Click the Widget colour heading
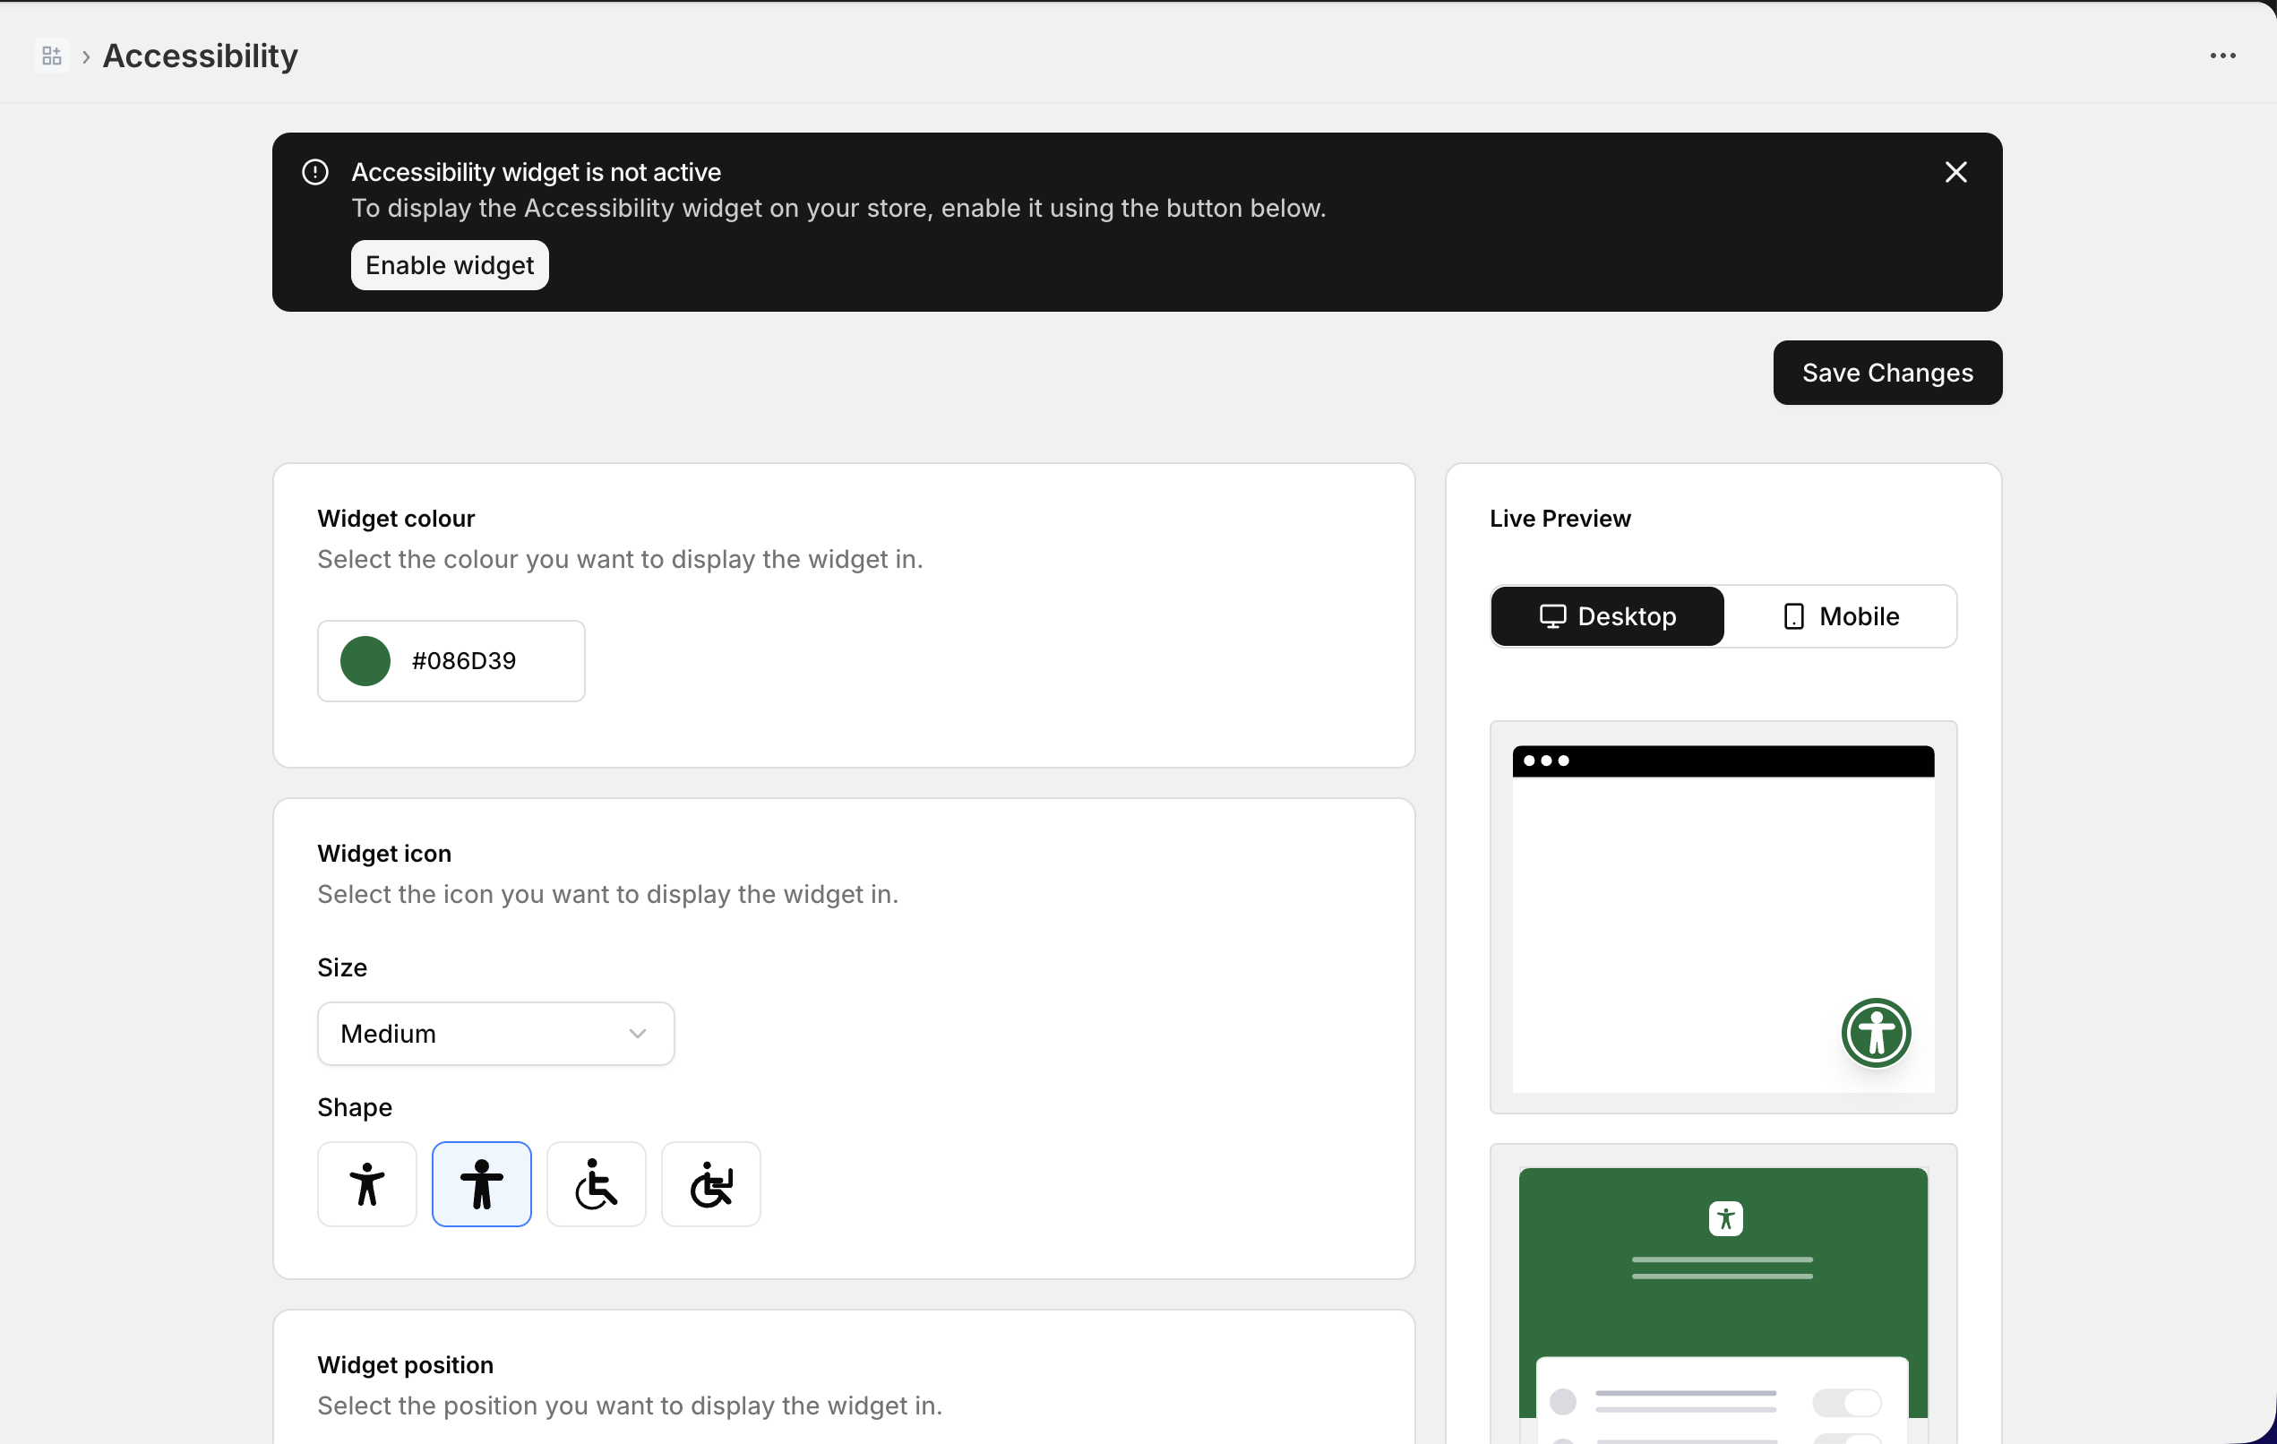The image size is (2277, 1444). (x=395, y=519)
